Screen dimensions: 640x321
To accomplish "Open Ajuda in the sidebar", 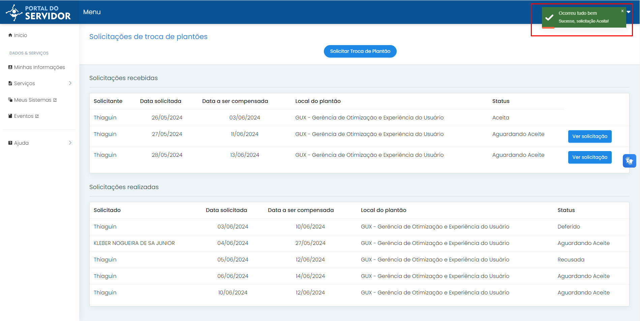I will tap(21, 143).
